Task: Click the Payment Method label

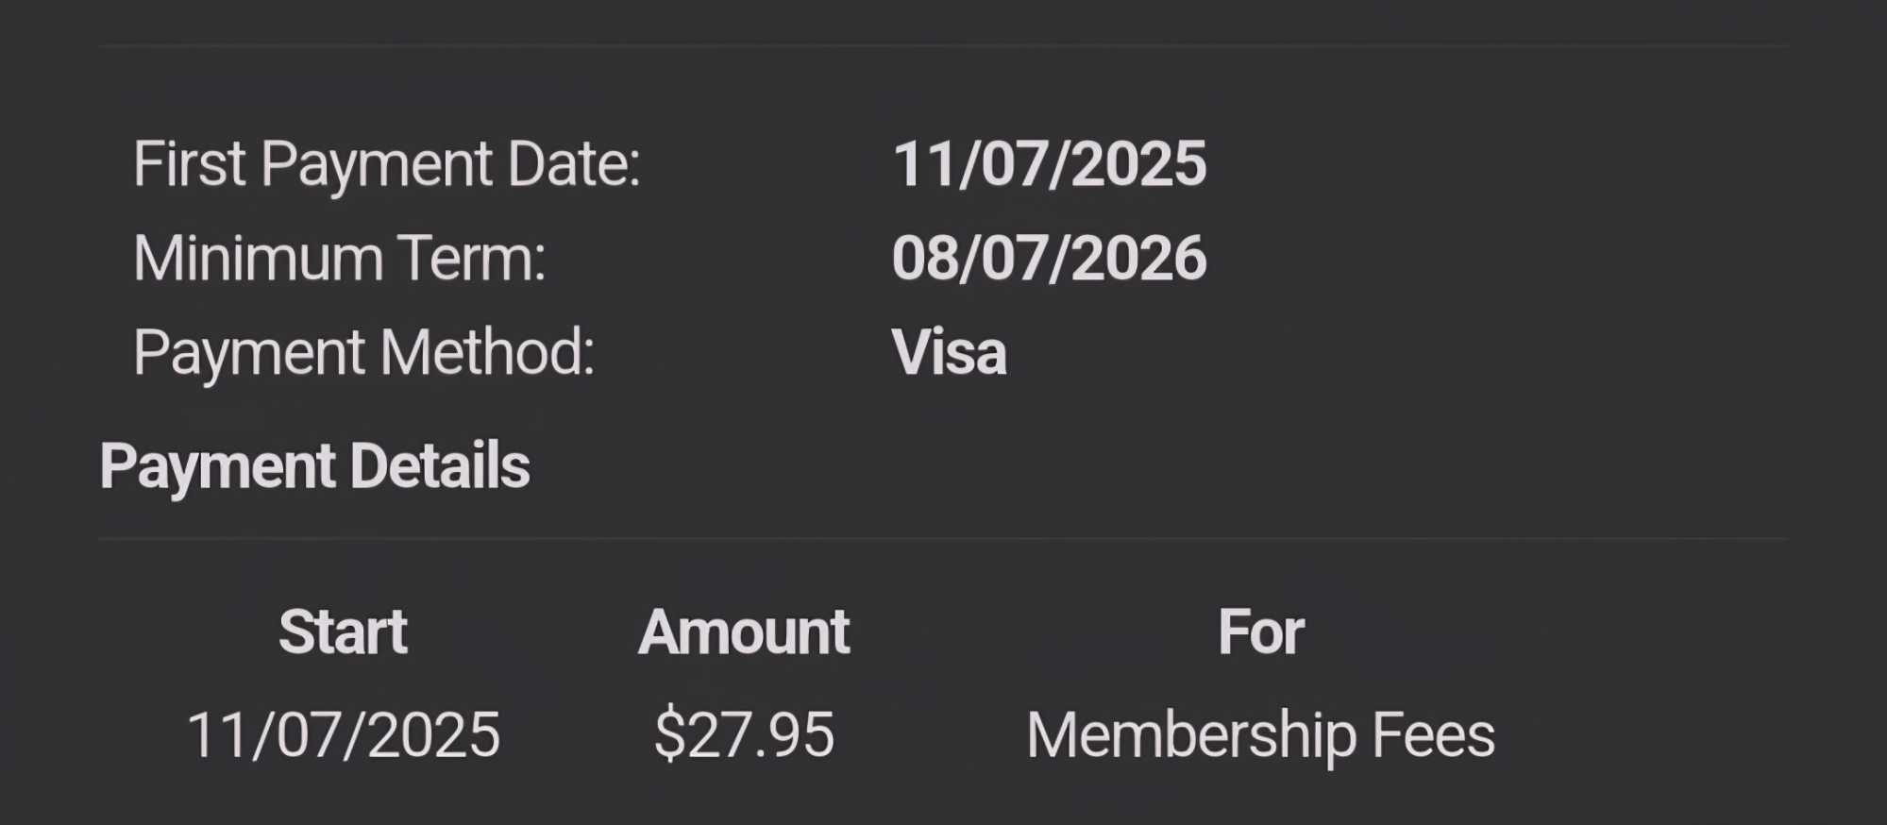Action: pyautogui.click(x=364, y=354)
